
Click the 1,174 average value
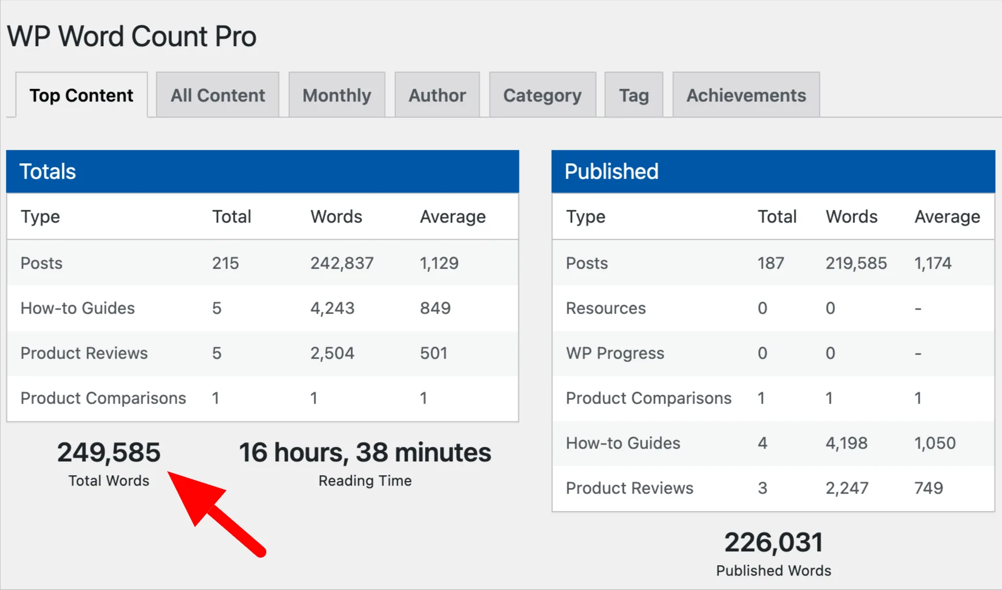(933, 263)
